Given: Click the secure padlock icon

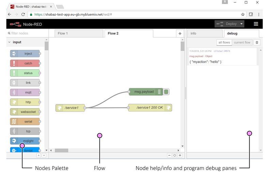Looking at the screenshot, I should (x=31, y=14).
